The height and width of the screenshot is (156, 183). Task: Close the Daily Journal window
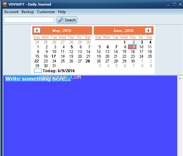click(x=180, y=4)
